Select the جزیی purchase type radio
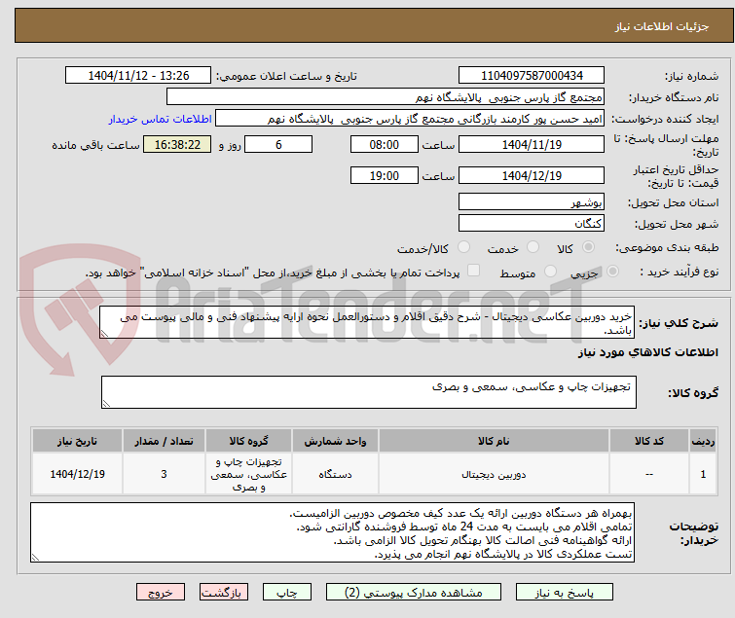 point(612,272)
